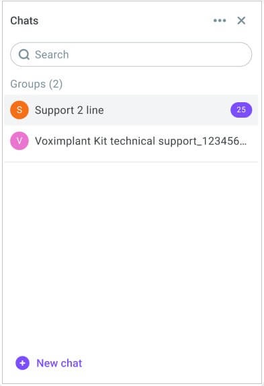Click the New chat link text

(59, 363)
